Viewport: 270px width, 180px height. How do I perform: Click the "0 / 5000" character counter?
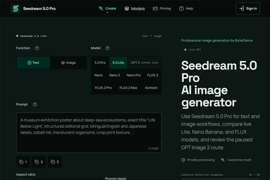[x=154, y=148]
